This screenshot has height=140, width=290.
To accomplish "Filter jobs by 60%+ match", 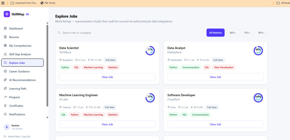I will [233, 32].
